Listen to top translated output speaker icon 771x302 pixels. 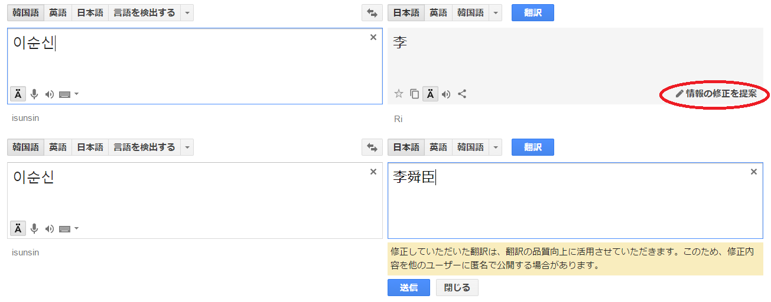point(446,94)
